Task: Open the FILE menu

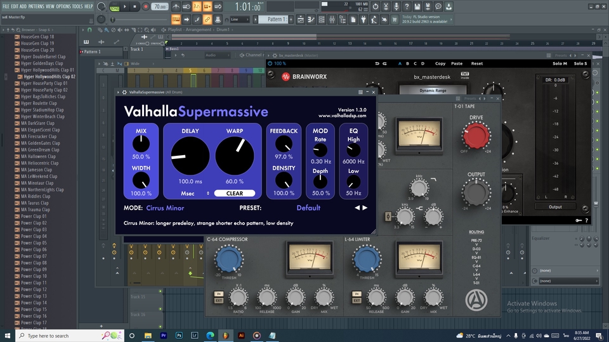Action: (x=6, y=6)
